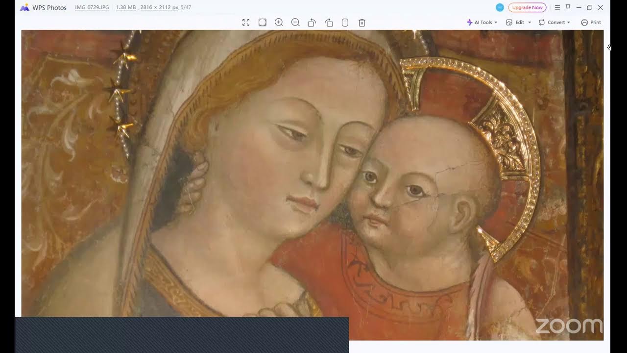Screen dimensions: 627x353
Task: Open the Convert dropdown menu
Action: [555, 23]
